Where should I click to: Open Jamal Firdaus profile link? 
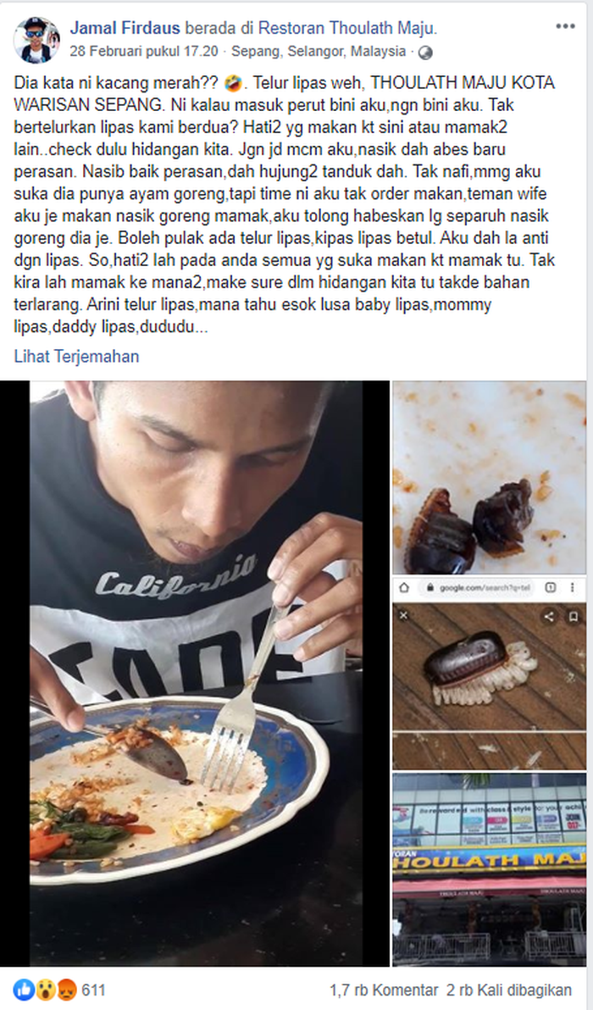point(125,28)
